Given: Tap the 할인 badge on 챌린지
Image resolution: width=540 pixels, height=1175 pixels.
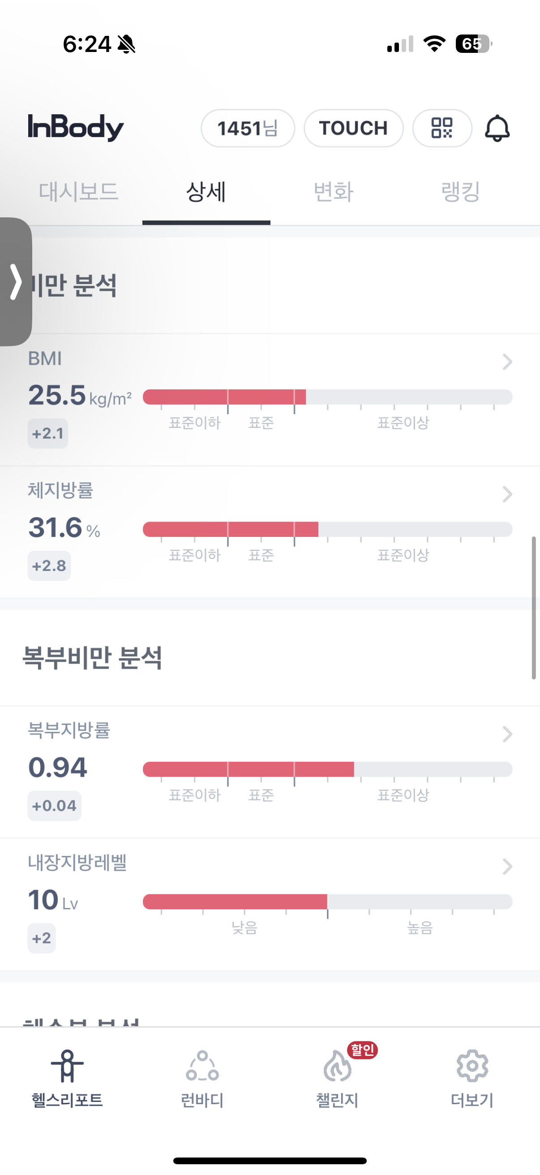Looking at the screenshot, I should pos(362,1050).
